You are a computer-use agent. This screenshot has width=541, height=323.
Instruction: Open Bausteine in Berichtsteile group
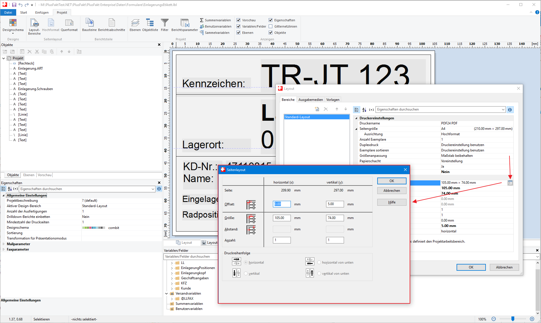[x=89, y=25]
